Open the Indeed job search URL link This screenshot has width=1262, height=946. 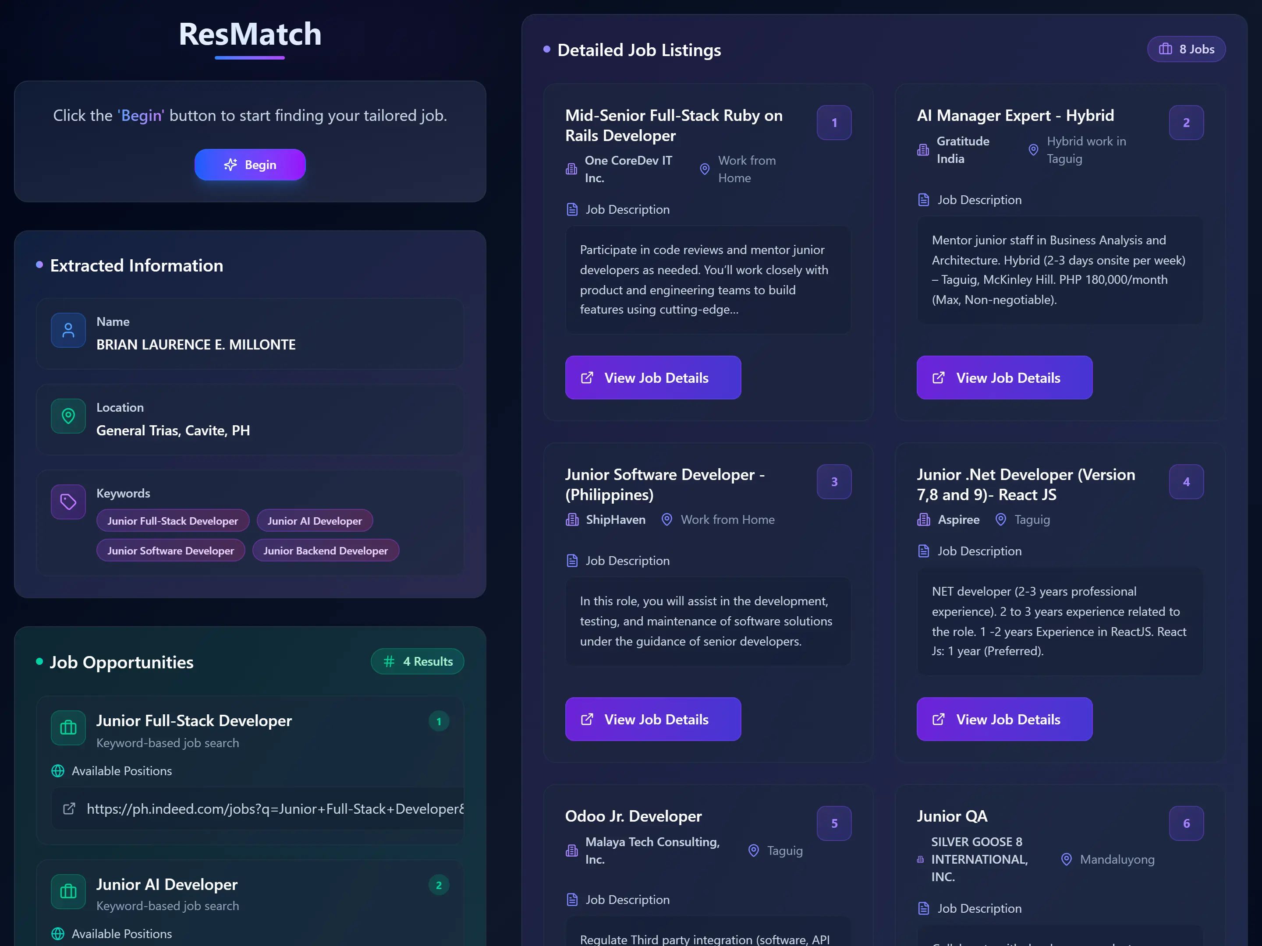[276, 808]
